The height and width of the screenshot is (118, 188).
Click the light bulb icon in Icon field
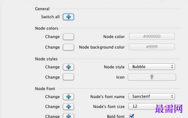click(152, 77)
